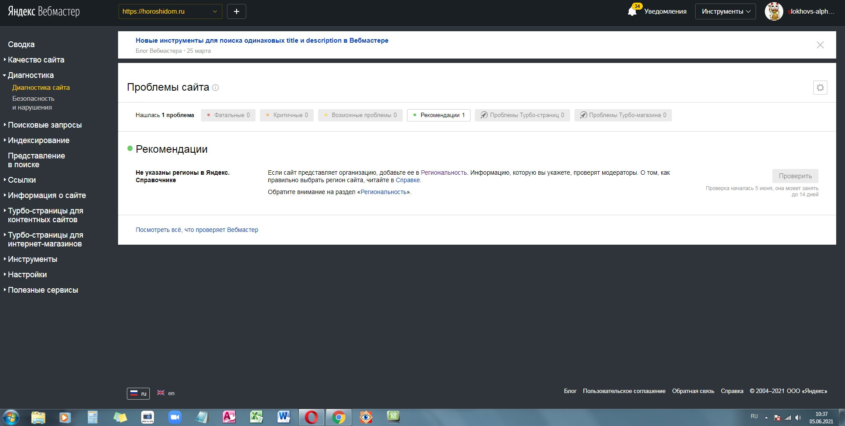845x426 pixels.
Task: Open the Яндекс Вебмастер logo
Action: tap(44, 11)
